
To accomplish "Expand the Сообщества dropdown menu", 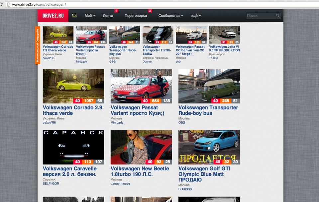I will [171, 16].
